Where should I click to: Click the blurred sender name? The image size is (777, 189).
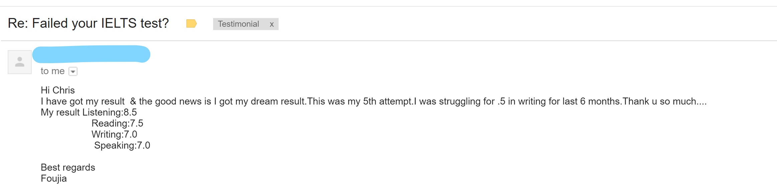click(91, 54)
